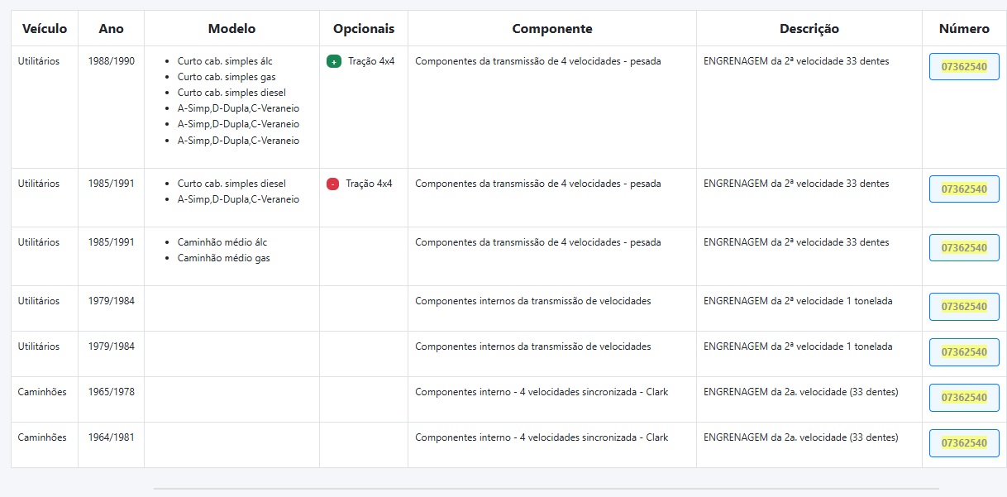This screenshot has height=497, width=1007.
Task: Open part number for the Caminhões 1965/1978 row
Action: pyautogui.click(x=964, y=398)
